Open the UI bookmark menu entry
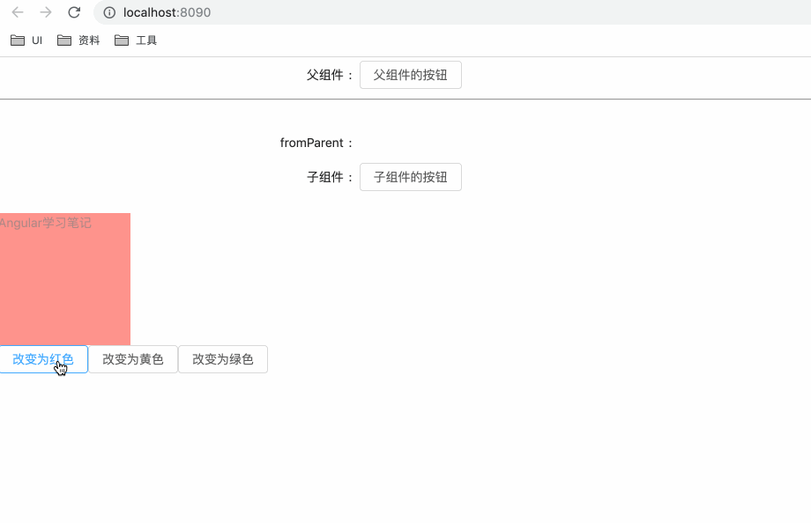Screen dimensions: 811x523 pos(36,40)
